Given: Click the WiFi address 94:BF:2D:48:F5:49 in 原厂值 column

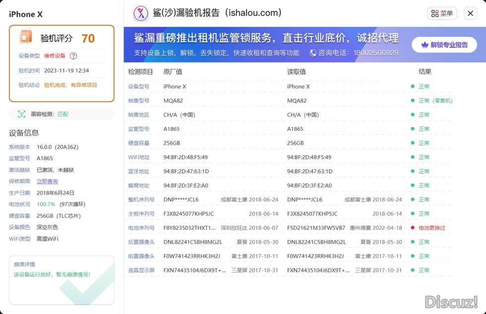Looking at the screenshot, I should click(185, 157).
